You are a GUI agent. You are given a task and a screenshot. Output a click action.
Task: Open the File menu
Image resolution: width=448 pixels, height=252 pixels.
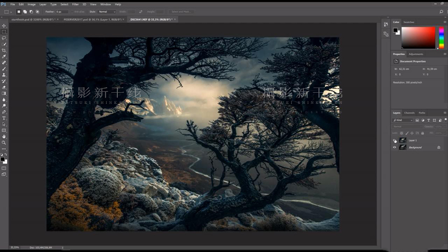[13, 4]
